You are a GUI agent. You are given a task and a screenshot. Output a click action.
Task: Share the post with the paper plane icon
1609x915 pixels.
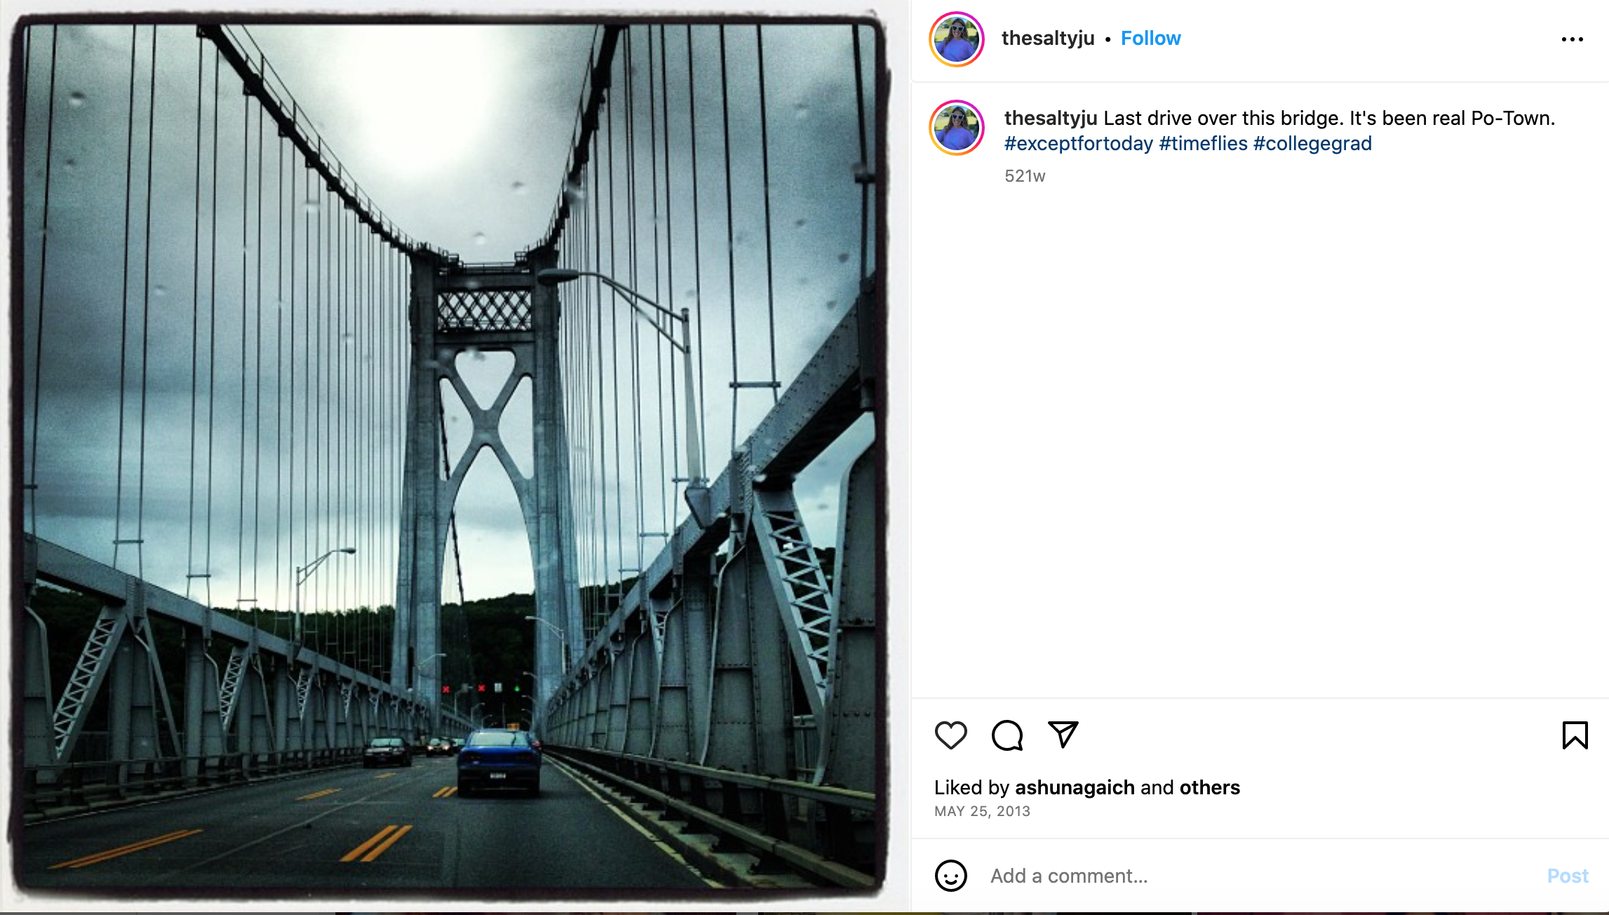(x=1063, y=735)
